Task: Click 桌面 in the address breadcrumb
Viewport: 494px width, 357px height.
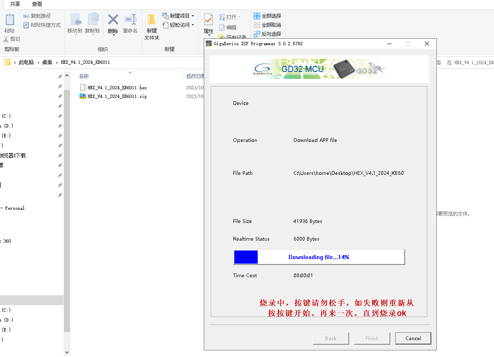Action: 47,63
